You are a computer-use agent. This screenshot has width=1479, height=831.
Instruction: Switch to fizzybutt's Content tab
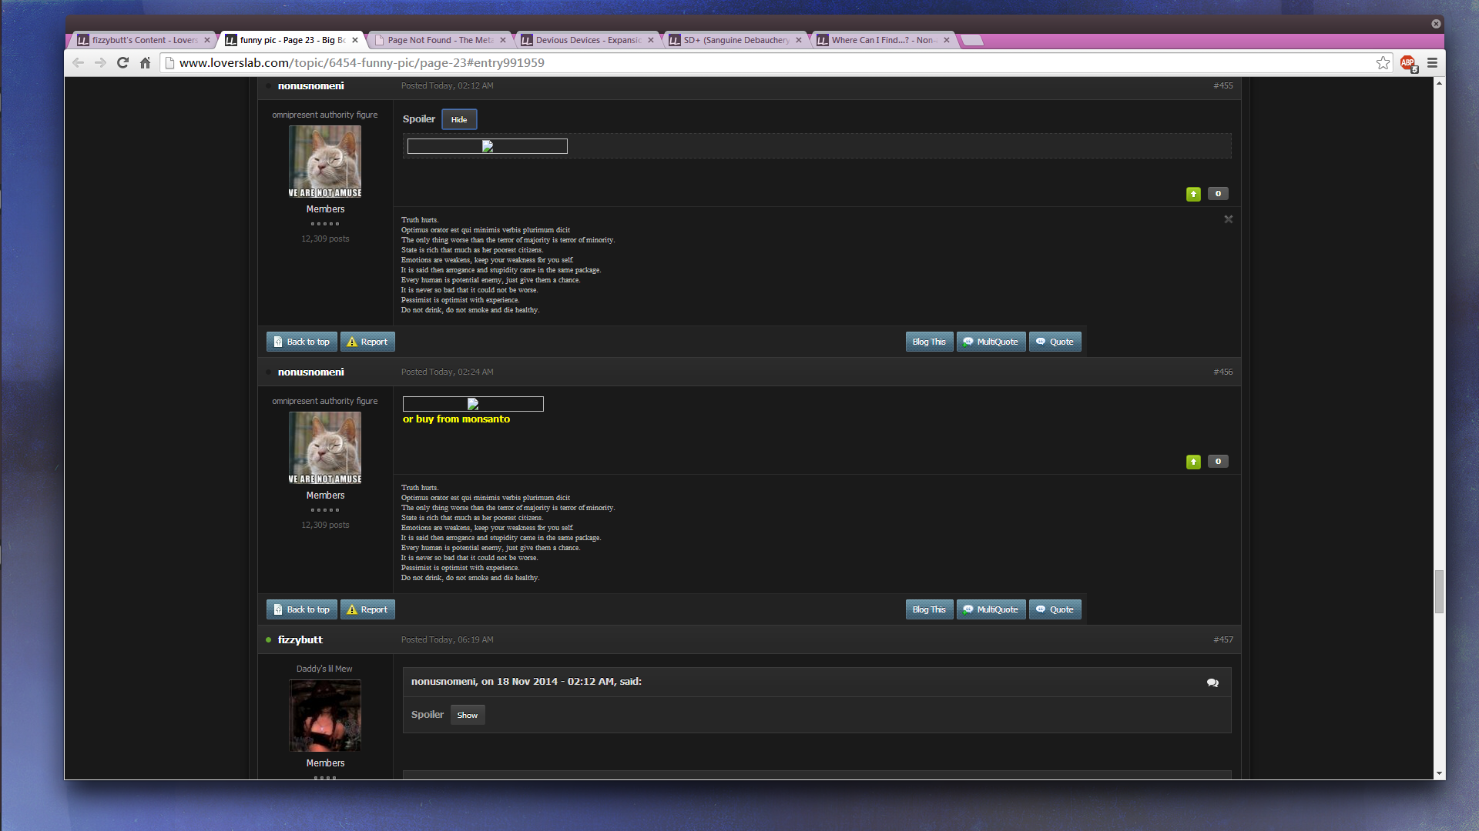[144, 40]
